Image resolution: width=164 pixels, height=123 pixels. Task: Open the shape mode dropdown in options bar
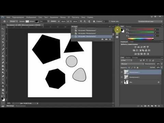point(14,21)
